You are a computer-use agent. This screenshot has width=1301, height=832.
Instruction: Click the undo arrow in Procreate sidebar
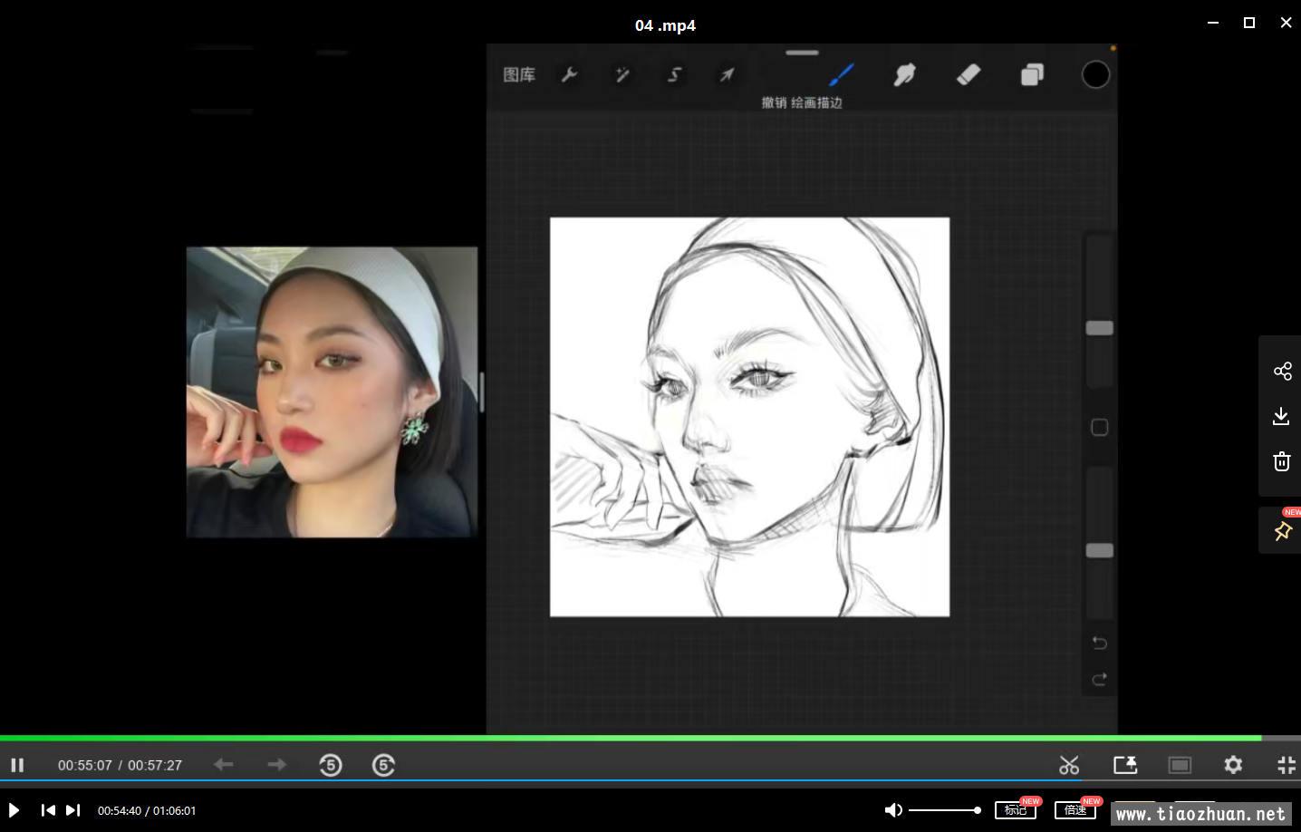1099,643
